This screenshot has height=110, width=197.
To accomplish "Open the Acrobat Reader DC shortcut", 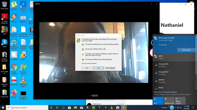I will [x=4, y=19].
